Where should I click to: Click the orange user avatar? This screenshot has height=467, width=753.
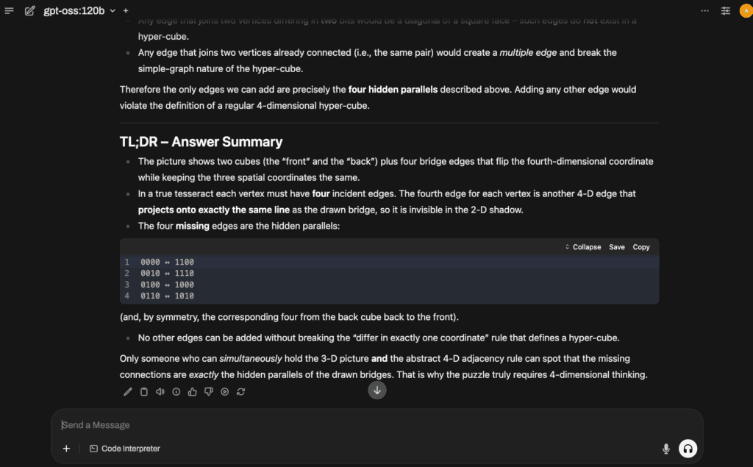(746, 10)
